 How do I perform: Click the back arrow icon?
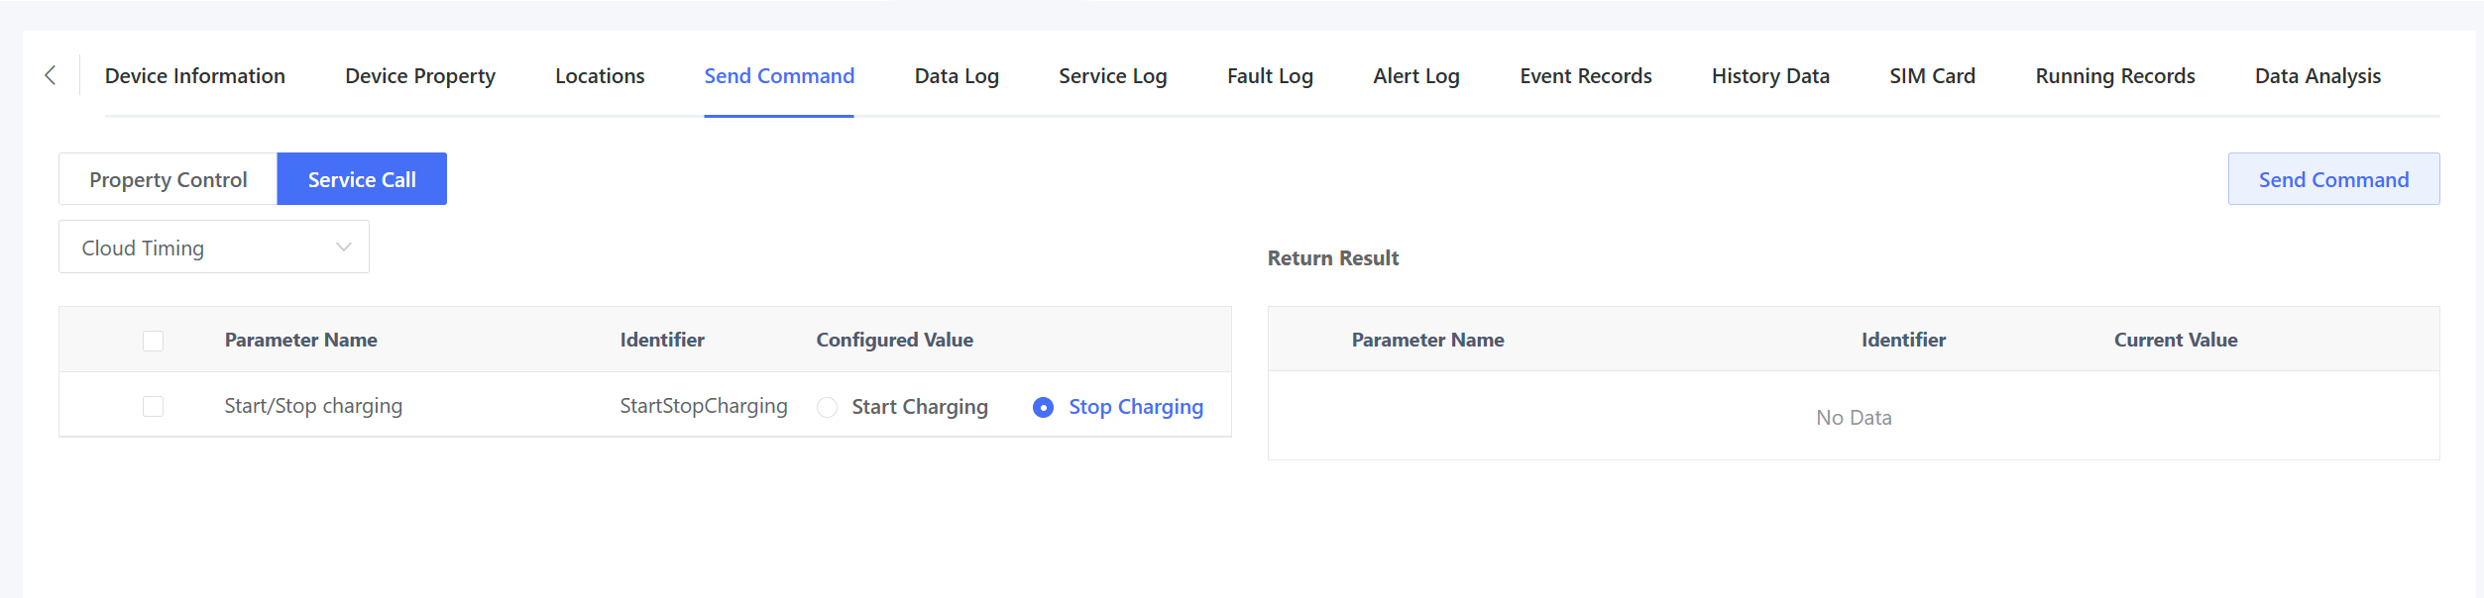pos(51,75)
